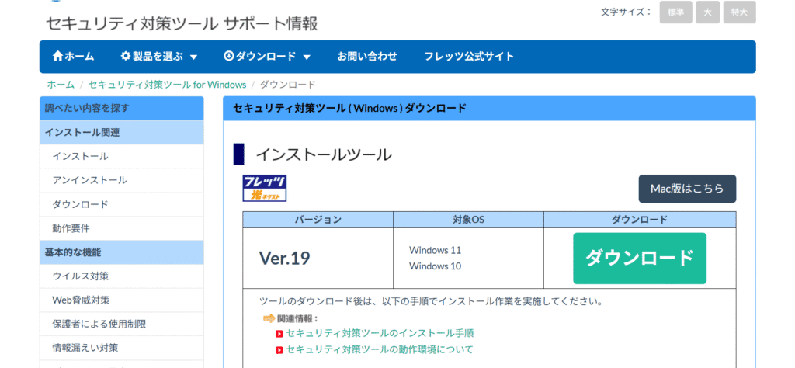Click the ダウンロード breadcrumb text
The image size is (795, 368).
288,85
